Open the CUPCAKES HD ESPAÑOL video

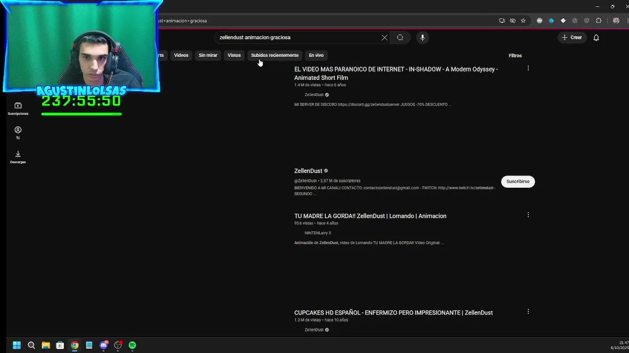coord(393,312)
